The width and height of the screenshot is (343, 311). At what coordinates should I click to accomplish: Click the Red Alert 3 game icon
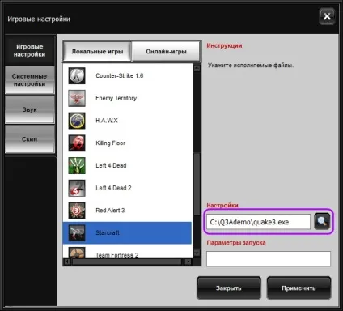tap(77, 211)
